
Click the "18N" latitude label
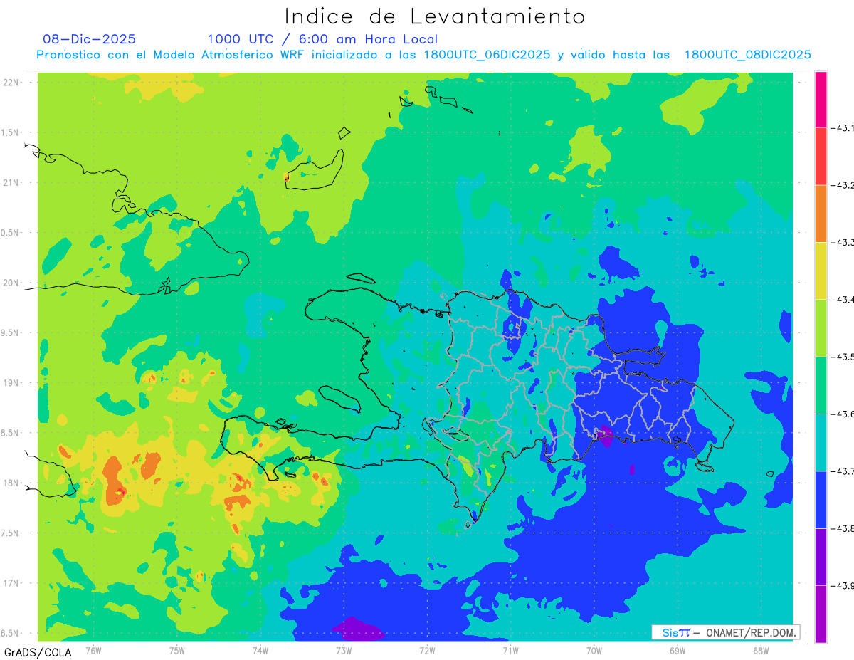(11, 483)
